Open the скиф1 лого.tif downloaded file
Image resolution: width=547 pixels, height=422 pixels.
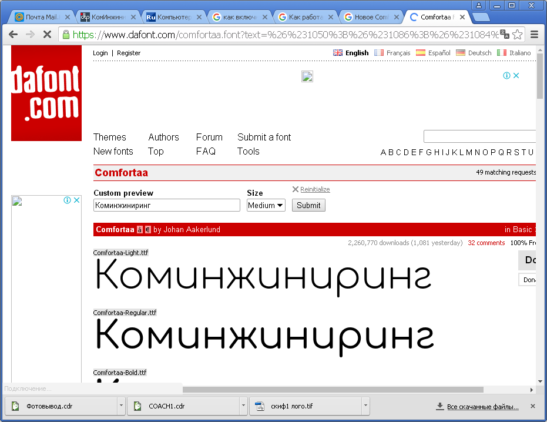pyautogui.click(x=306, y=406)
